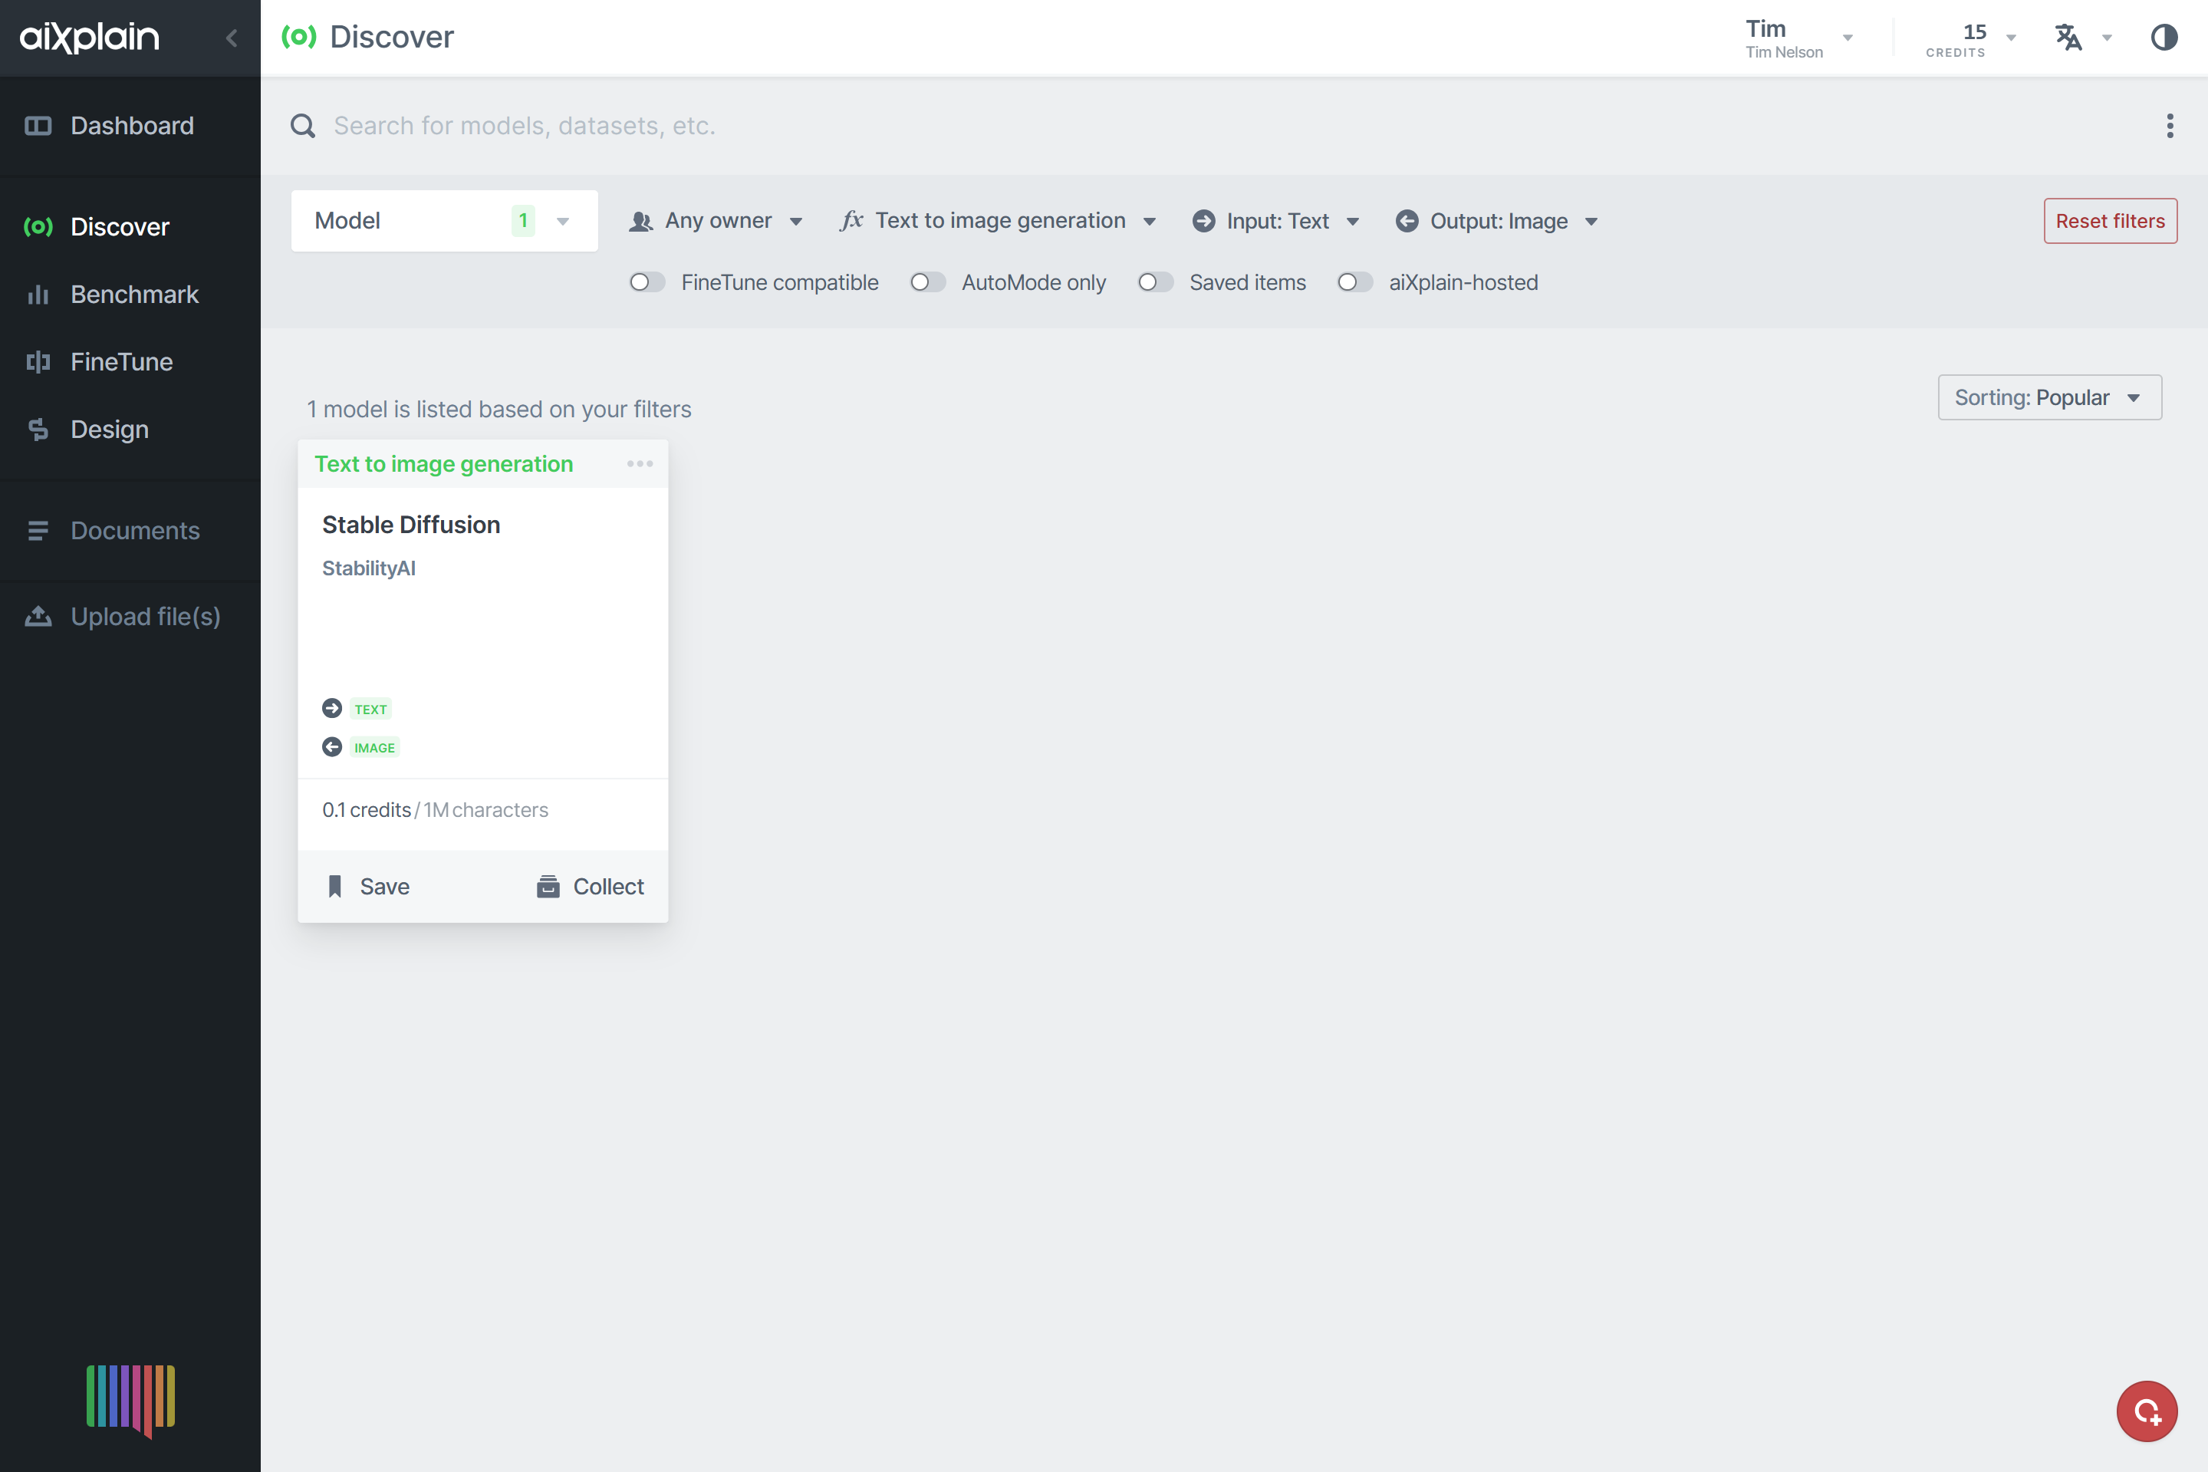Go to Dashboard in sidebar
This screenshot has width=2208, height=1472.
tap(130, 126)
